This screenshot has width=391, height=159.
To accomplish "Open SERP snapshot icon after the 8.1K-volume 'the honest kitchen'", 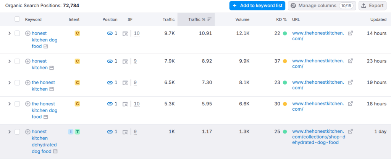I will pyautogui.click(x=52, y=89).
